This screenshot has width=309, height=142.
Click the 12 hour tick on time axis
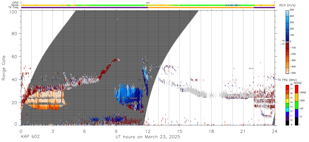pyautogui.click(x=148, y=131)
